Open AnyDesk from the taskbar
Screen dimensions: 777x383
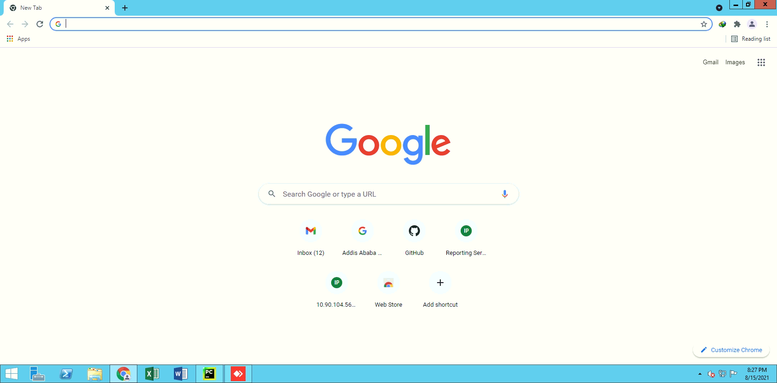238,374
